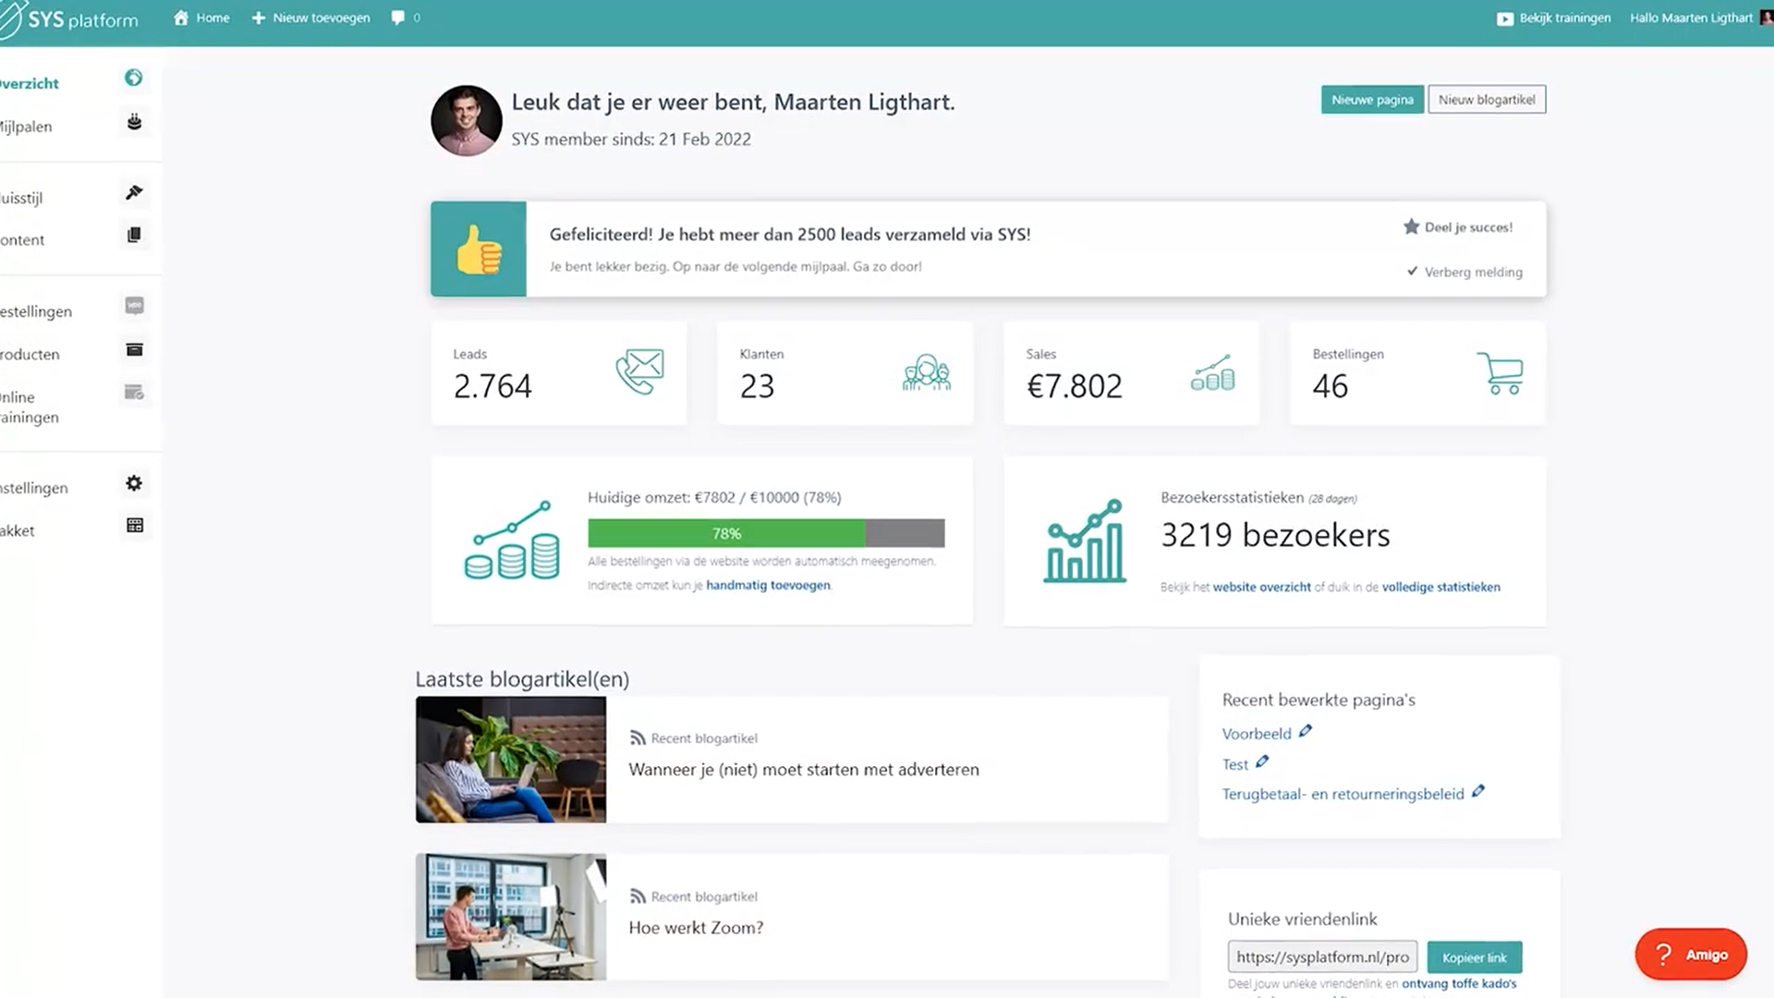Select Home in the top bar
Viewport: 1774px width, 998px height.
click(200, 17)
